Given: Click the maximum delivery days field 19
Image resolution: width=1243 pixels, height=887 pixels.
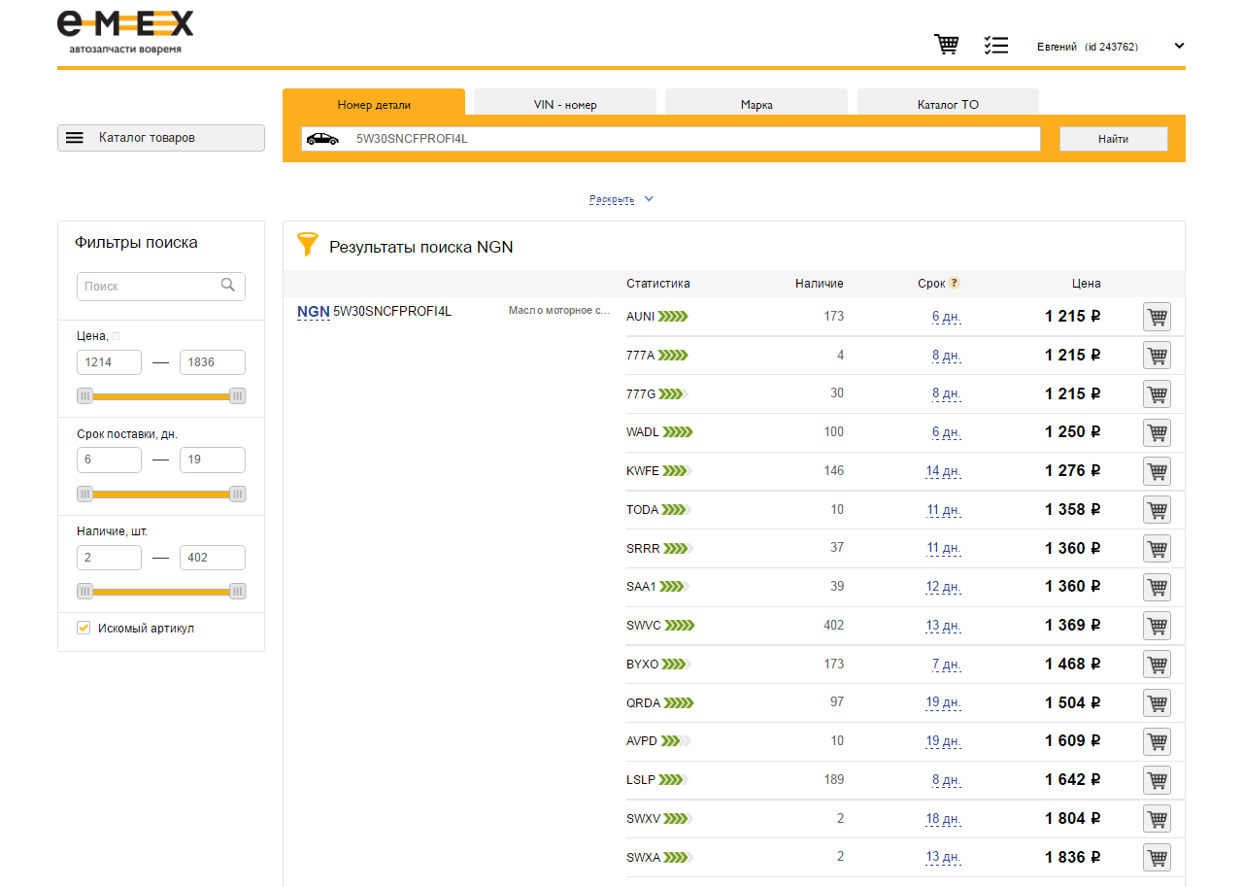Looking at the screenshot, I should [213, 460].
